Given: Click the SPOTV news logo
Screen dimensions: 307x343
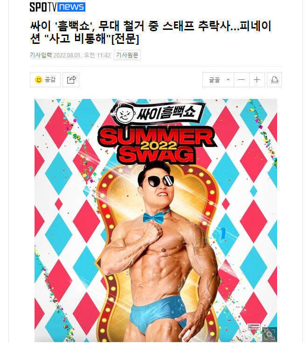Looking at the screenshot, I should coord(57,7).
